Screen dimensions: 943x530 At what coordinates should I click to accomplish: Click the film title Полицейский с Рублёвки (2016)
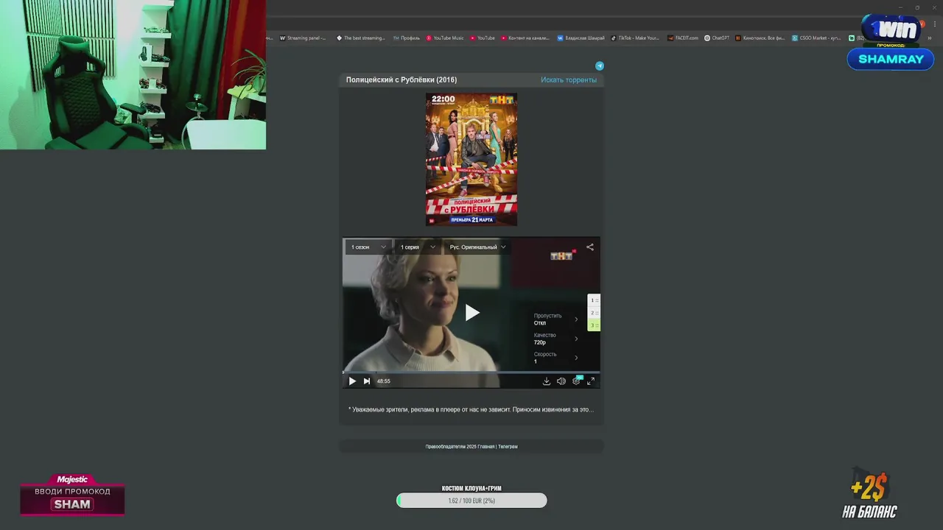[402, 79]
